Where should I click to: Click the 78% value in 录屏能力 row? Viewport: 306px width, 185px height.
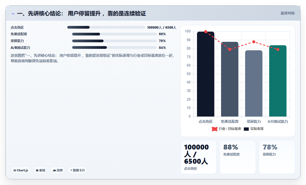coord(162,41)
